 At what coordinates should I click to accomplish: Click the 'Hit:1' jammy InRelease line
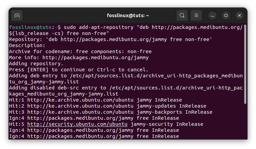(95, 100)
